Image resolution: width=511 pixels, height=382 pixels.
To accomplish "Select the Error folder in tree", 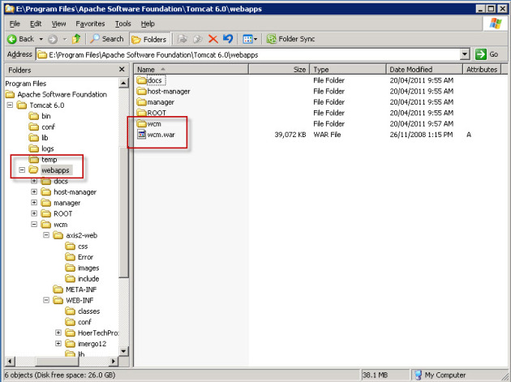I will click(79, 257).
